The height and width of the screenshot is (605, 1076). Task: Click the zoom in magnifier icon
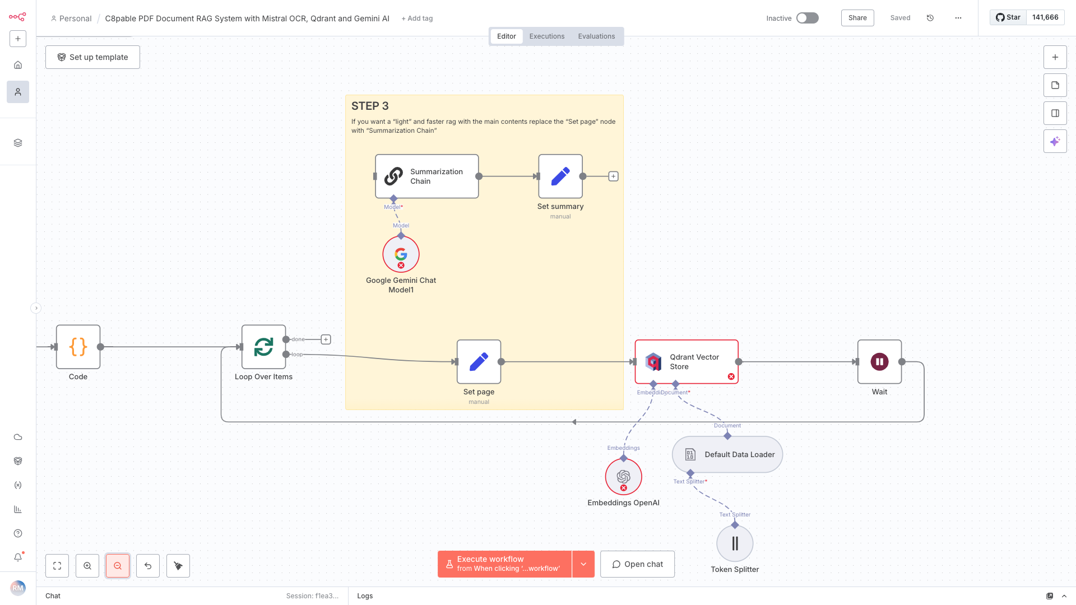[87, 566]
